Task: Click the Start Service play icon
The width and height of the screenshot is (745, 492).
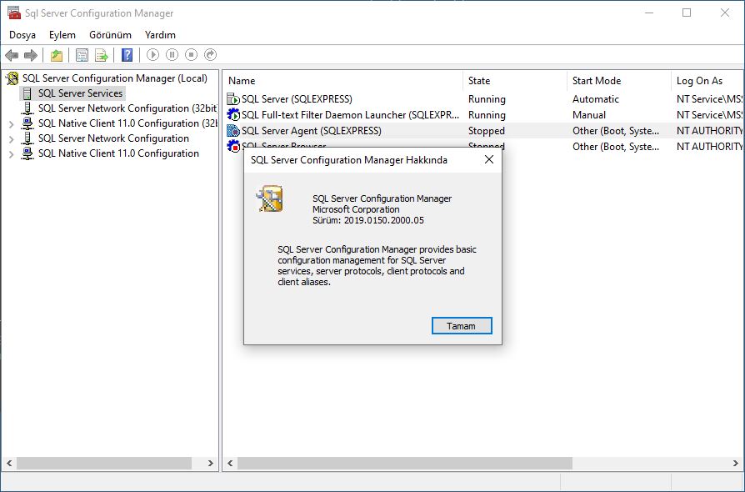Action: click(152, 55)
